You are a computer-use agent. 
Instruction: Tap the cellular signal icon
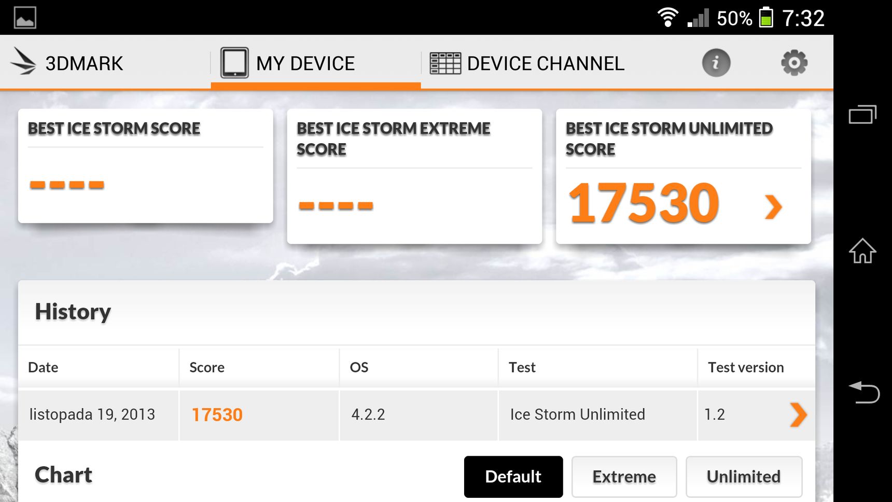[x=698, y=18]
